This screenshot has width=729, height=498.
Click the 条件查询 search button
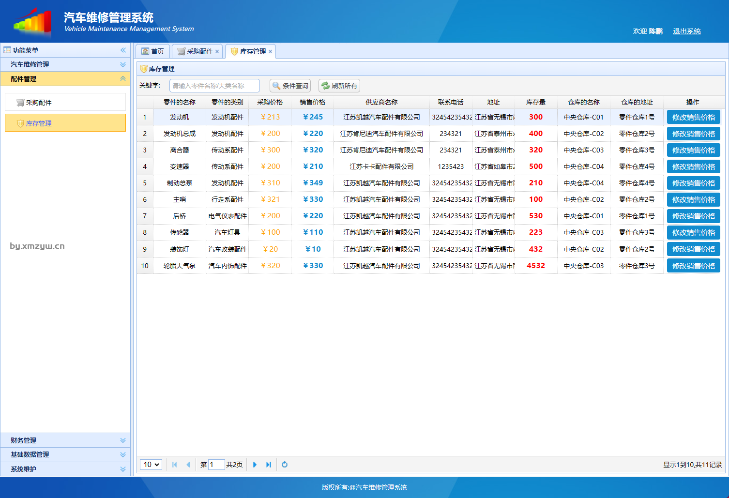(x=290, y=86)
